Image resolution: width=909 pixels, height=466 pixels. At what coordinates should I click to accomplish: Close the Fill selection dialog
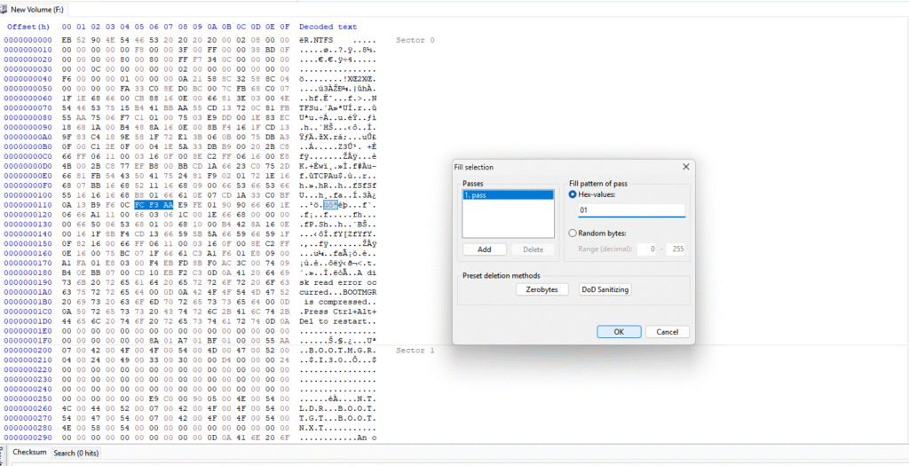685,166
